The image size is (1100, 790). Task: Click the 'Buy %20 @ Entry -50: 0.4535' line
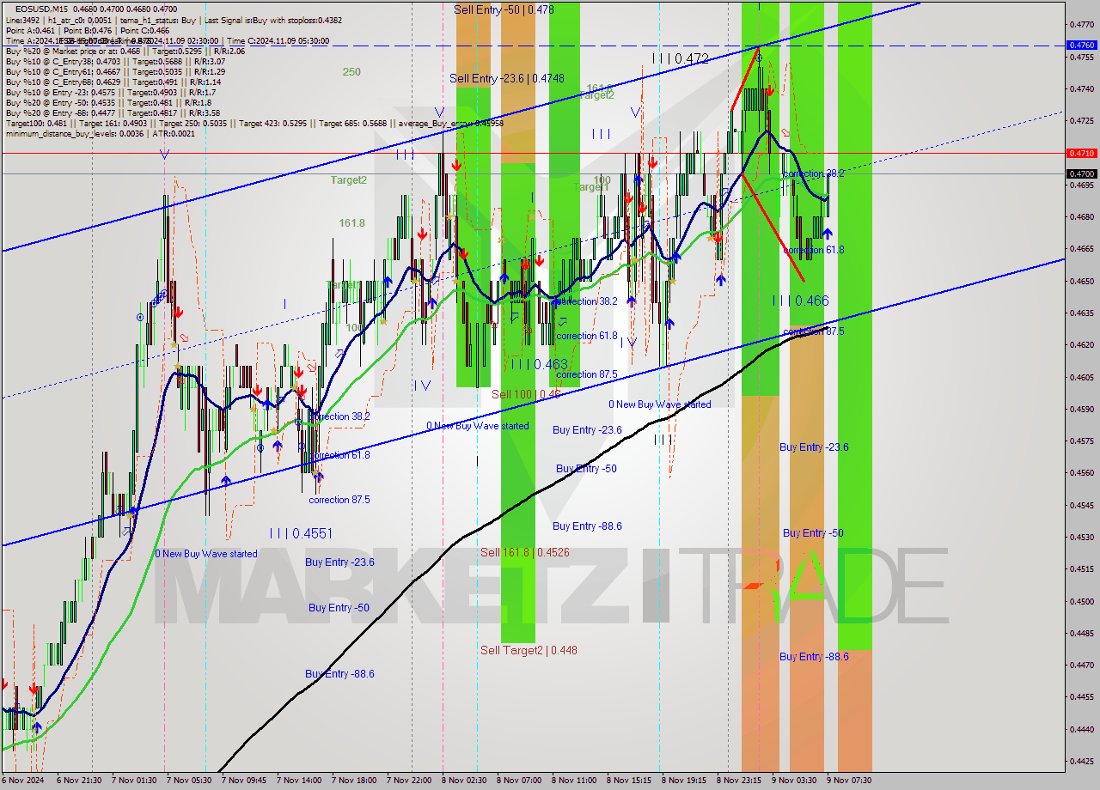pos(108,102)
